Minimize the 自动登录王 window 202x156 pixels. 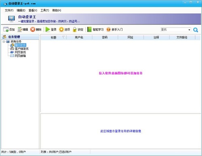click(185, 2)
